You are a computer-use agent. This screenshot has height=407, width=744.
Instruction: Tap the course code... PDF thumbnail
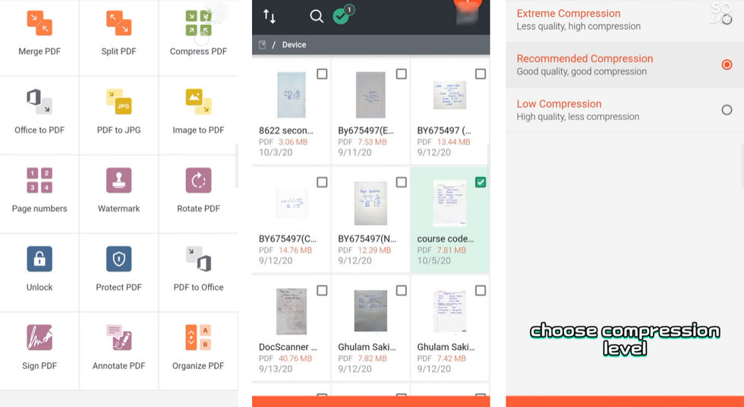[x=449, y=203]
